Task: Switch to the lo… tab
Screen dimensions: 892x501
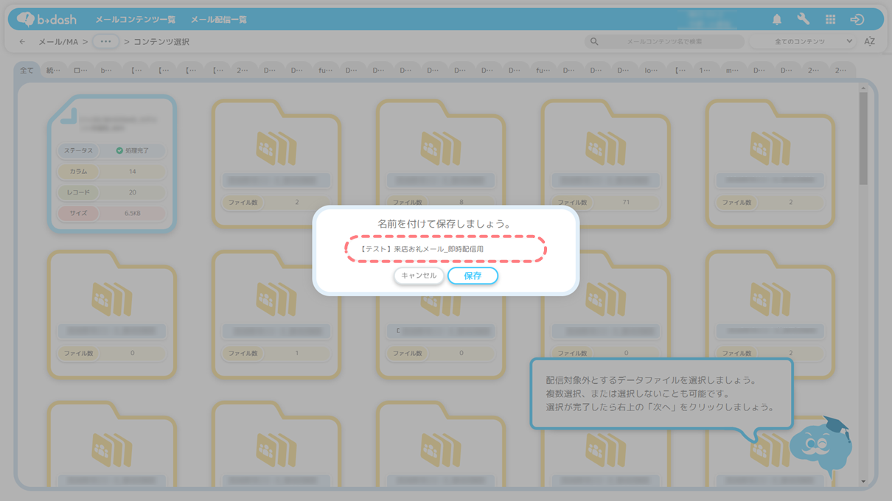Action: click(651, 71)
